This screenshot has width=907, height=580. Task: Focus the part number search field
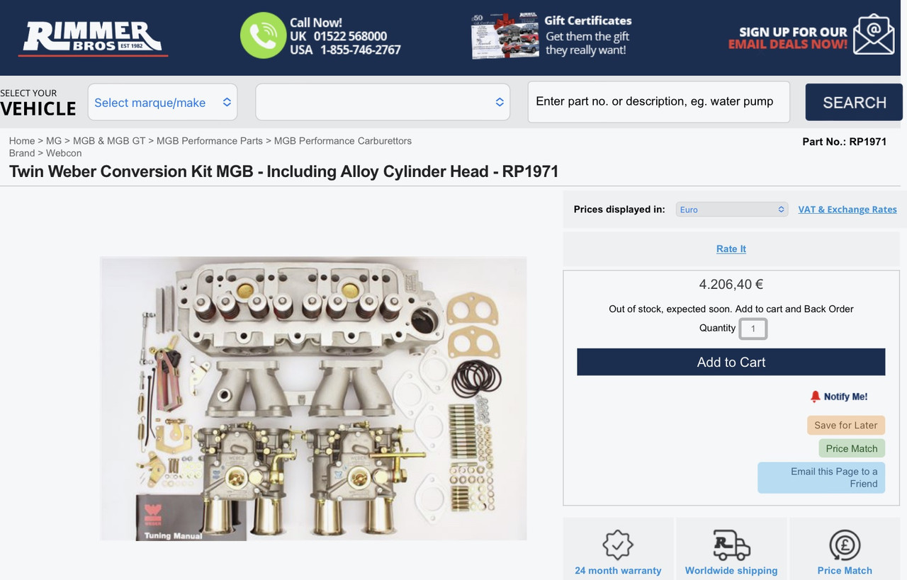coord(659,101)
